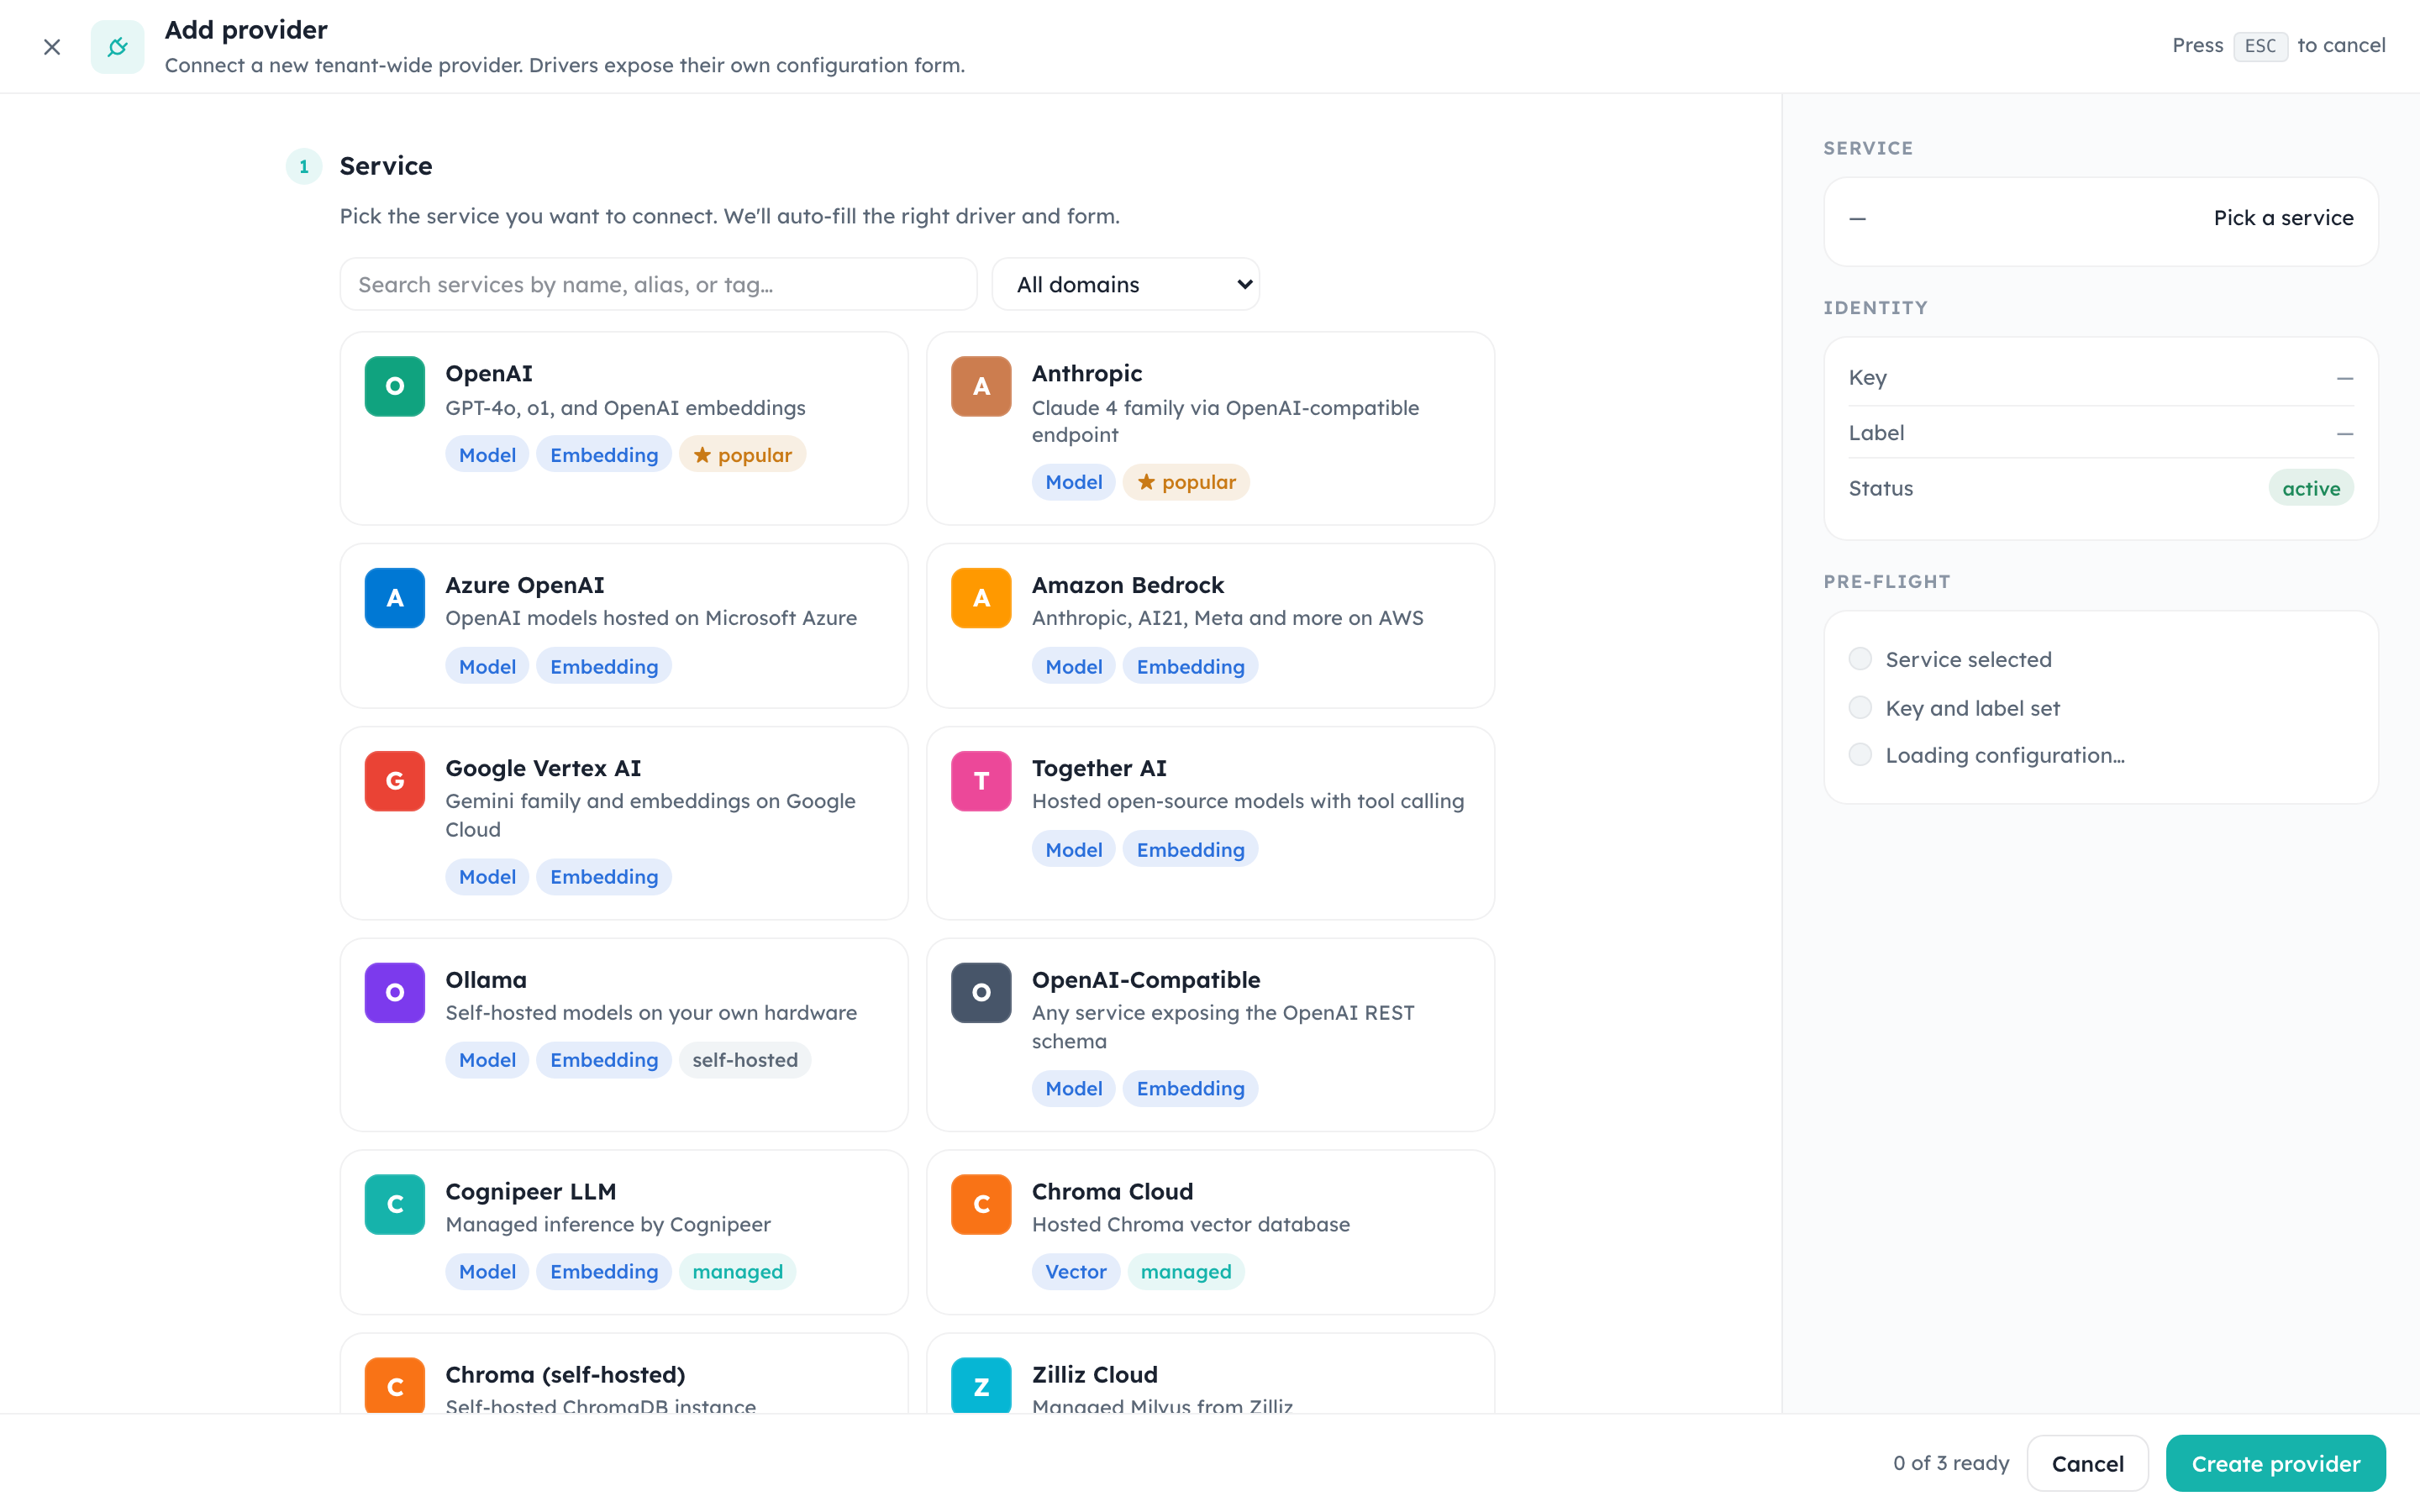Choose the Anthropic service title

pyautogui.click(x=1087, y=374)
